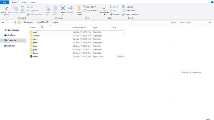Select the temp folder

pyautogui.click(x=77, y=53)
